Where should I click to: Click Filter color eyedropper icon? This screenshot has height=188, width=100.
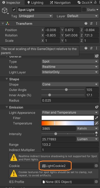click(97, 118)
